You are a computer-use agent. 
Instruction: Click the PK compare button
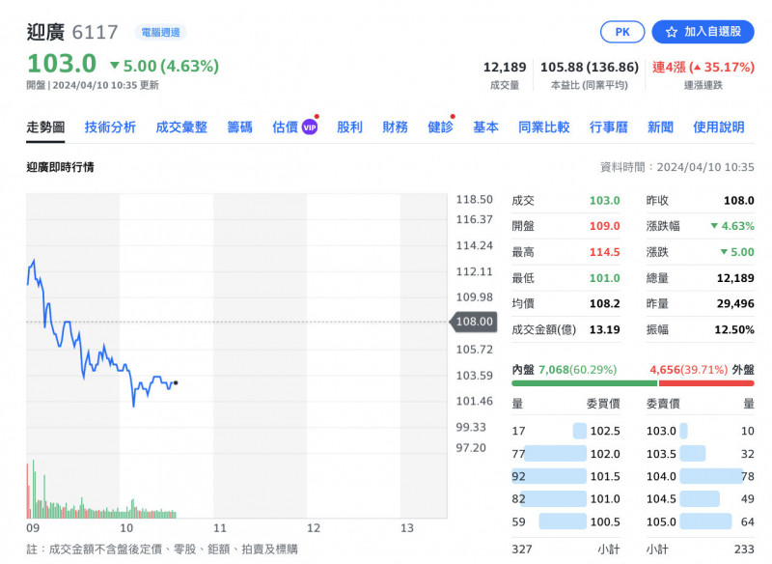pyautogui.click(x=622, y=32)
